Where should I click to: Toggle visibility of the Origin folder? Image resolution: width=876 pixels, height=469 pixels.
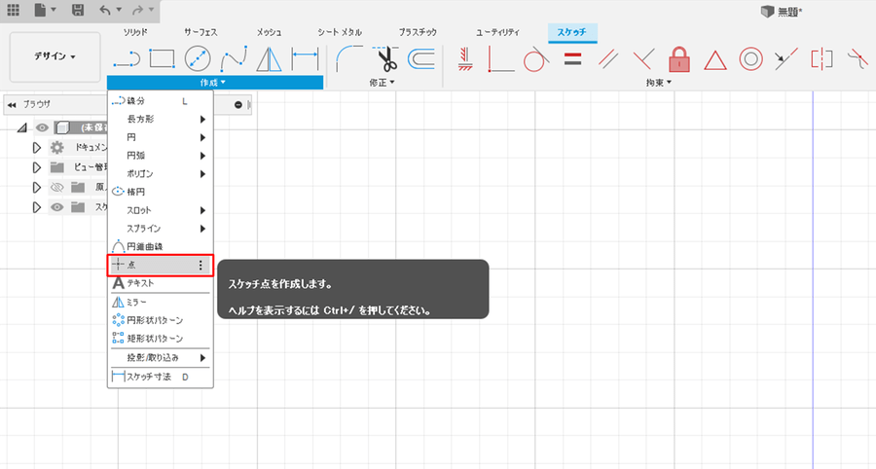coord(57,187)
